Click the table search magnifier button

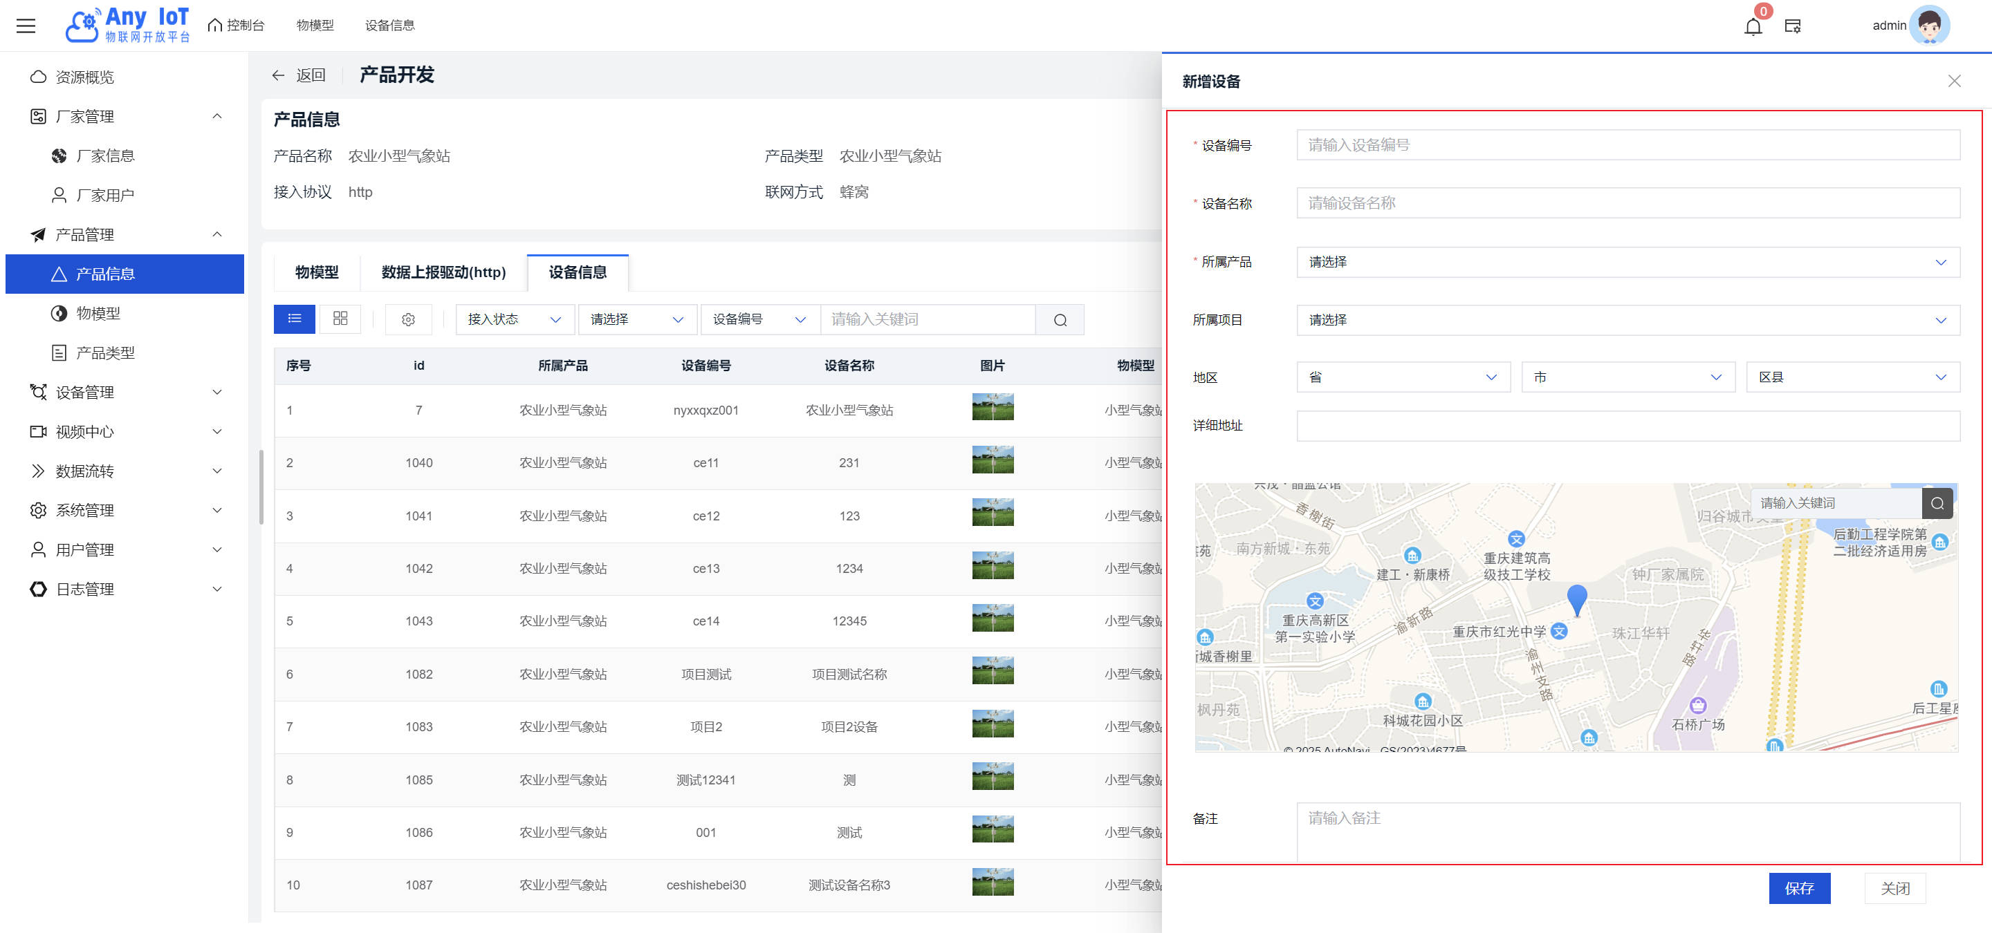[1060, 320]
